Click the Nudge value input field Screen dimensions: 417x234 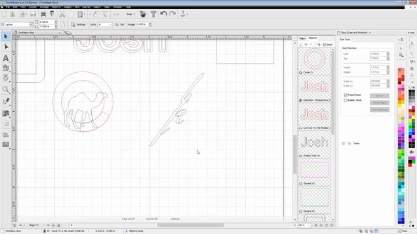point(142,25)
